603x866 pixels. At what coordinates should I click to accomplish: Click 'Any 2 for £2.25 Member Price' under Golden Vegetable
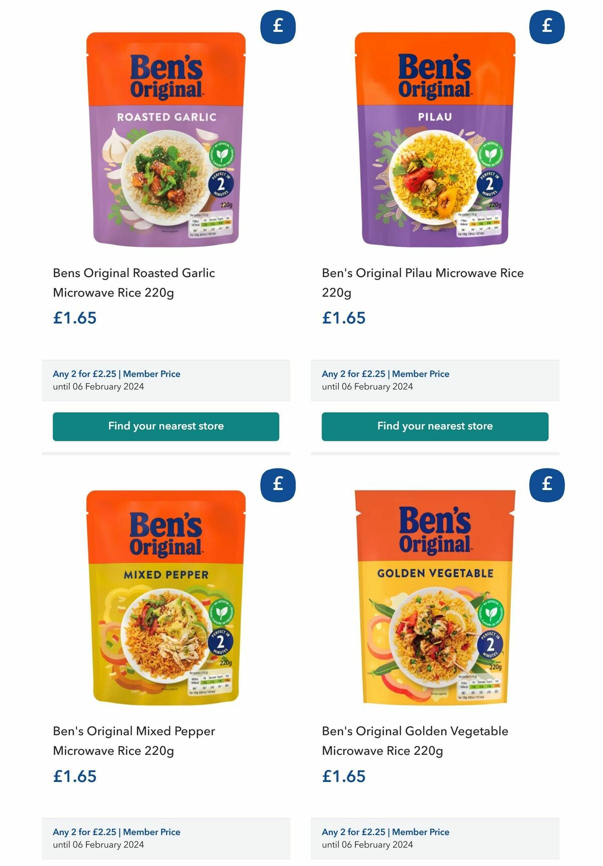click(x=385, y=832)
